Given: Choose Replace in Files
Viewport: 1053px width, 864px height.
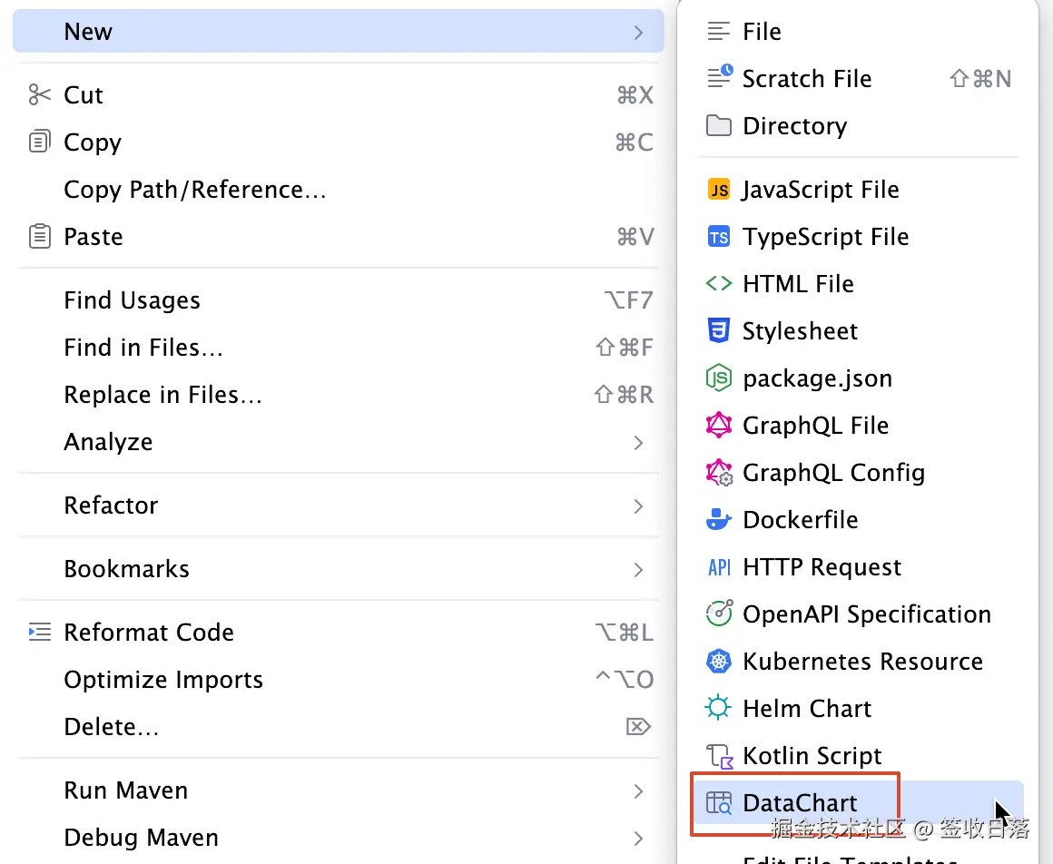Looking at the screenshot, I should click(339, 394).
